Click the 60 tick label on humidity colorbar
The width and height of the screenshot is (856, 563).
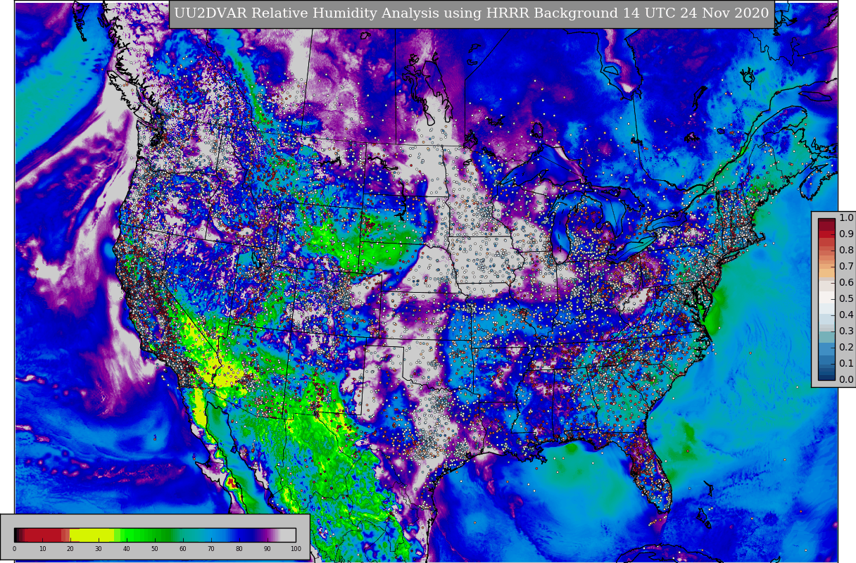(x=183, y=549)
